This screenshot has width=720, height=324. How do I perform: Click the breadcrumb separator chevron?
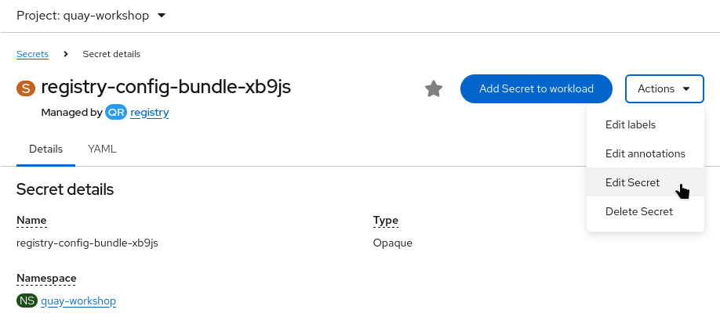[66, 54]
